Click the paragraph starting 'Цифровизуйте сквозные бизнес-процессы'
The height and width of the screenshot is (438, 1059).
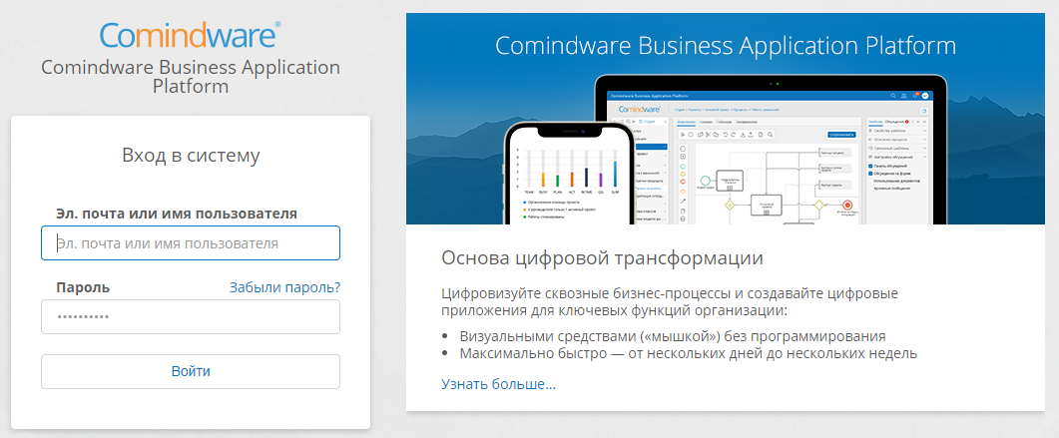pos(670,302)
